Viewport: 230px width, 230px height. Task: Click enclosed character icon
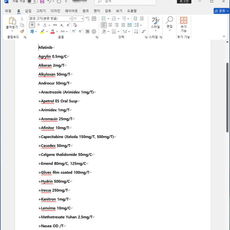[94, 31]
